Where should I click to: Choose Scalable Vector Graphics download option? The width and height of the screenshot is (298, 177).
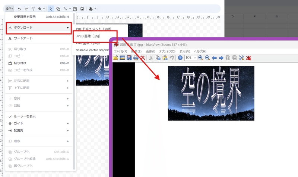92,50
